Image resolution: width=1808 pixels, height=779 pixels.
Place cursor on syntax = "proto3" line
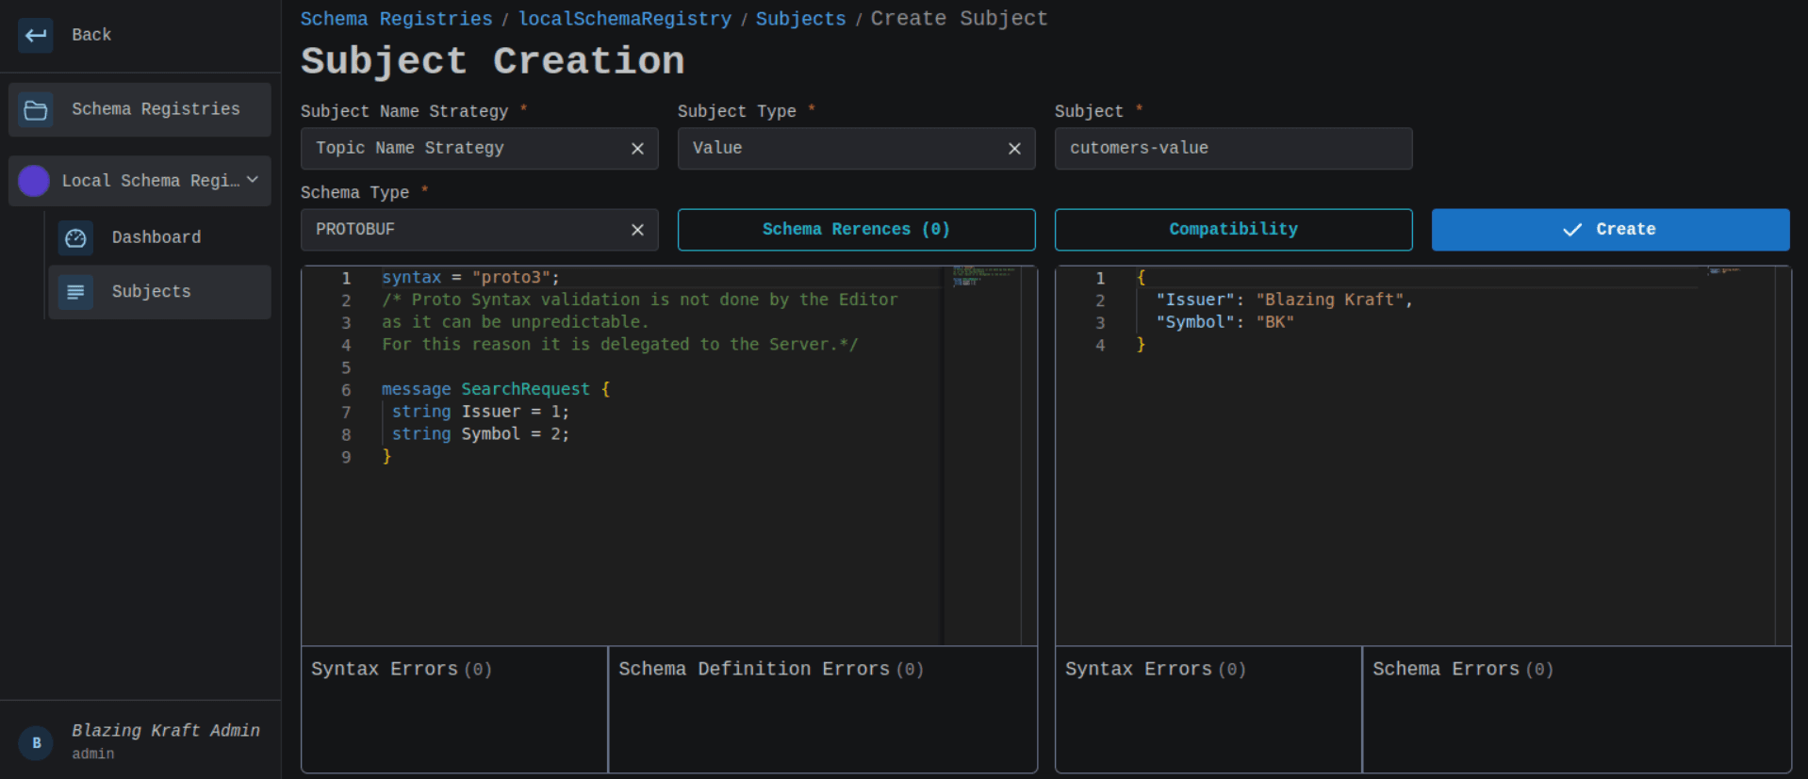[470, 278]
